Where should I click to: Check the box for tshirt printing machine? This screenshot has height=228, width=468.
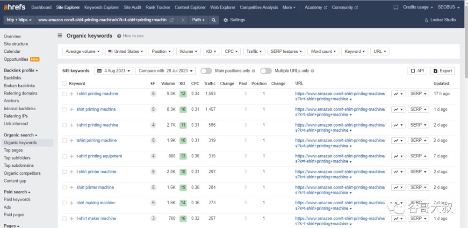pyautogui.click(x=65, y=141)
